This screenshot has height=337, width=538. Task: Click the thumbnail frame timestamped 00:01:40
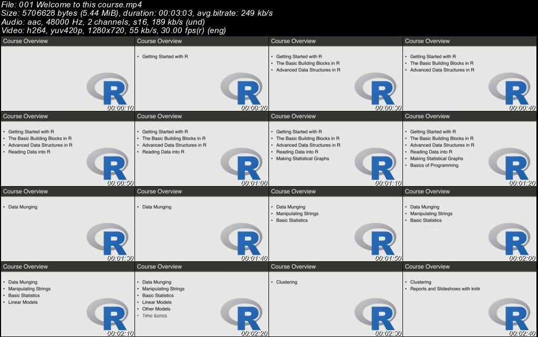(x=201, y=224)
